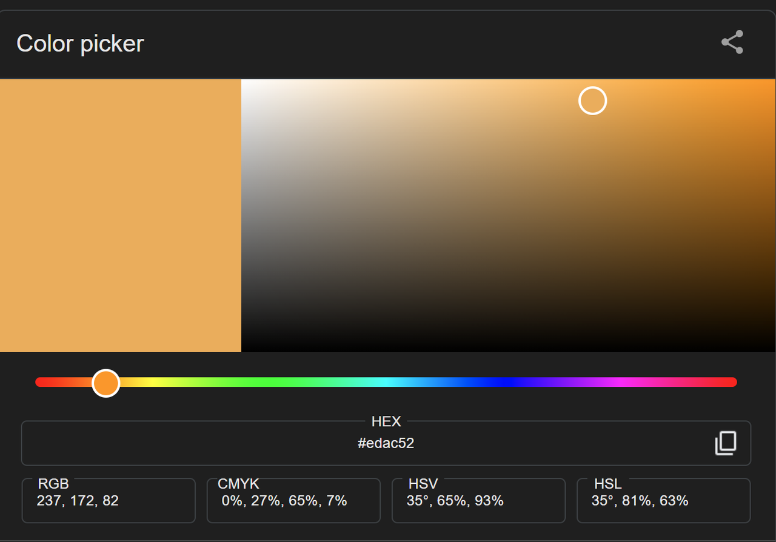This screenshot has height=542, width=776.
Task: Click the HEX label
Action: pyautogui.click(x=386, y=421)
